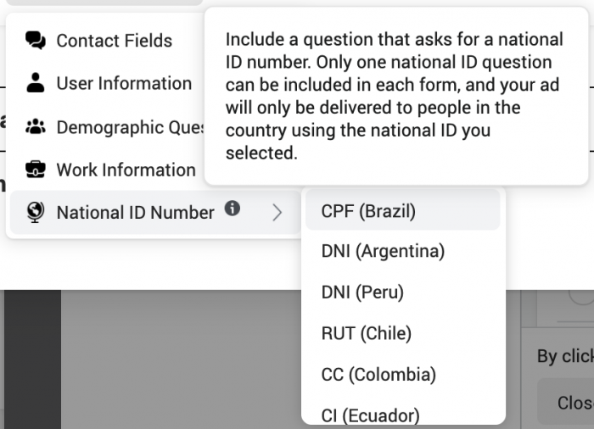Screen dimensions: 594x429
Task: Pick DNI (Peru) from the list
Action: coord(403,292)
